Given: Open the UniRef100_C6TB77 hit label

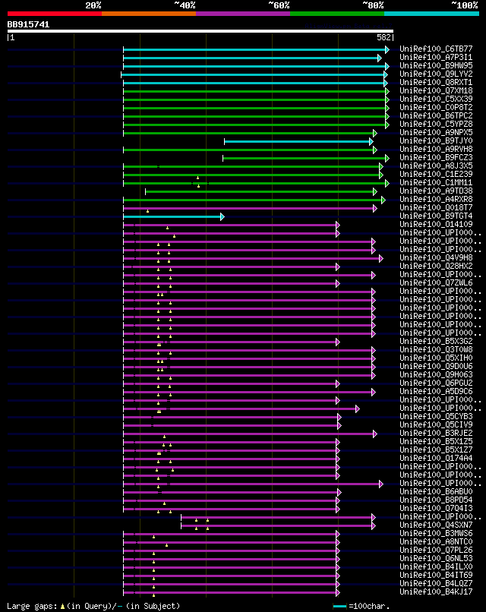Looking at the screenshot, I should 436,49.
